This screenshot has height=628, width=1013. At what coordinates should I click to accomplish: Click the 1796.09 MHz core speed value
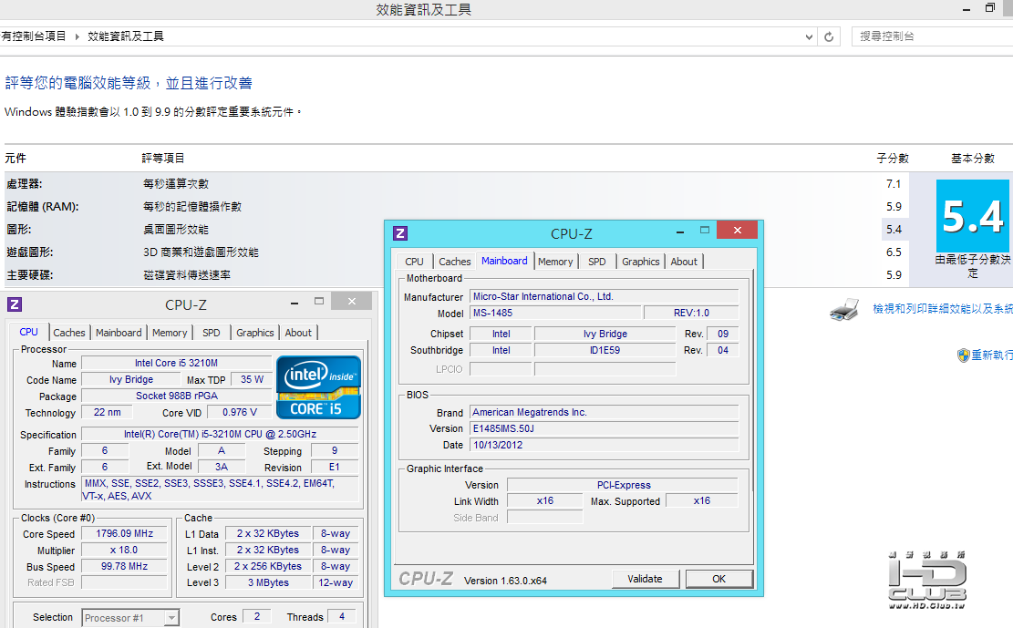[124, 534]
